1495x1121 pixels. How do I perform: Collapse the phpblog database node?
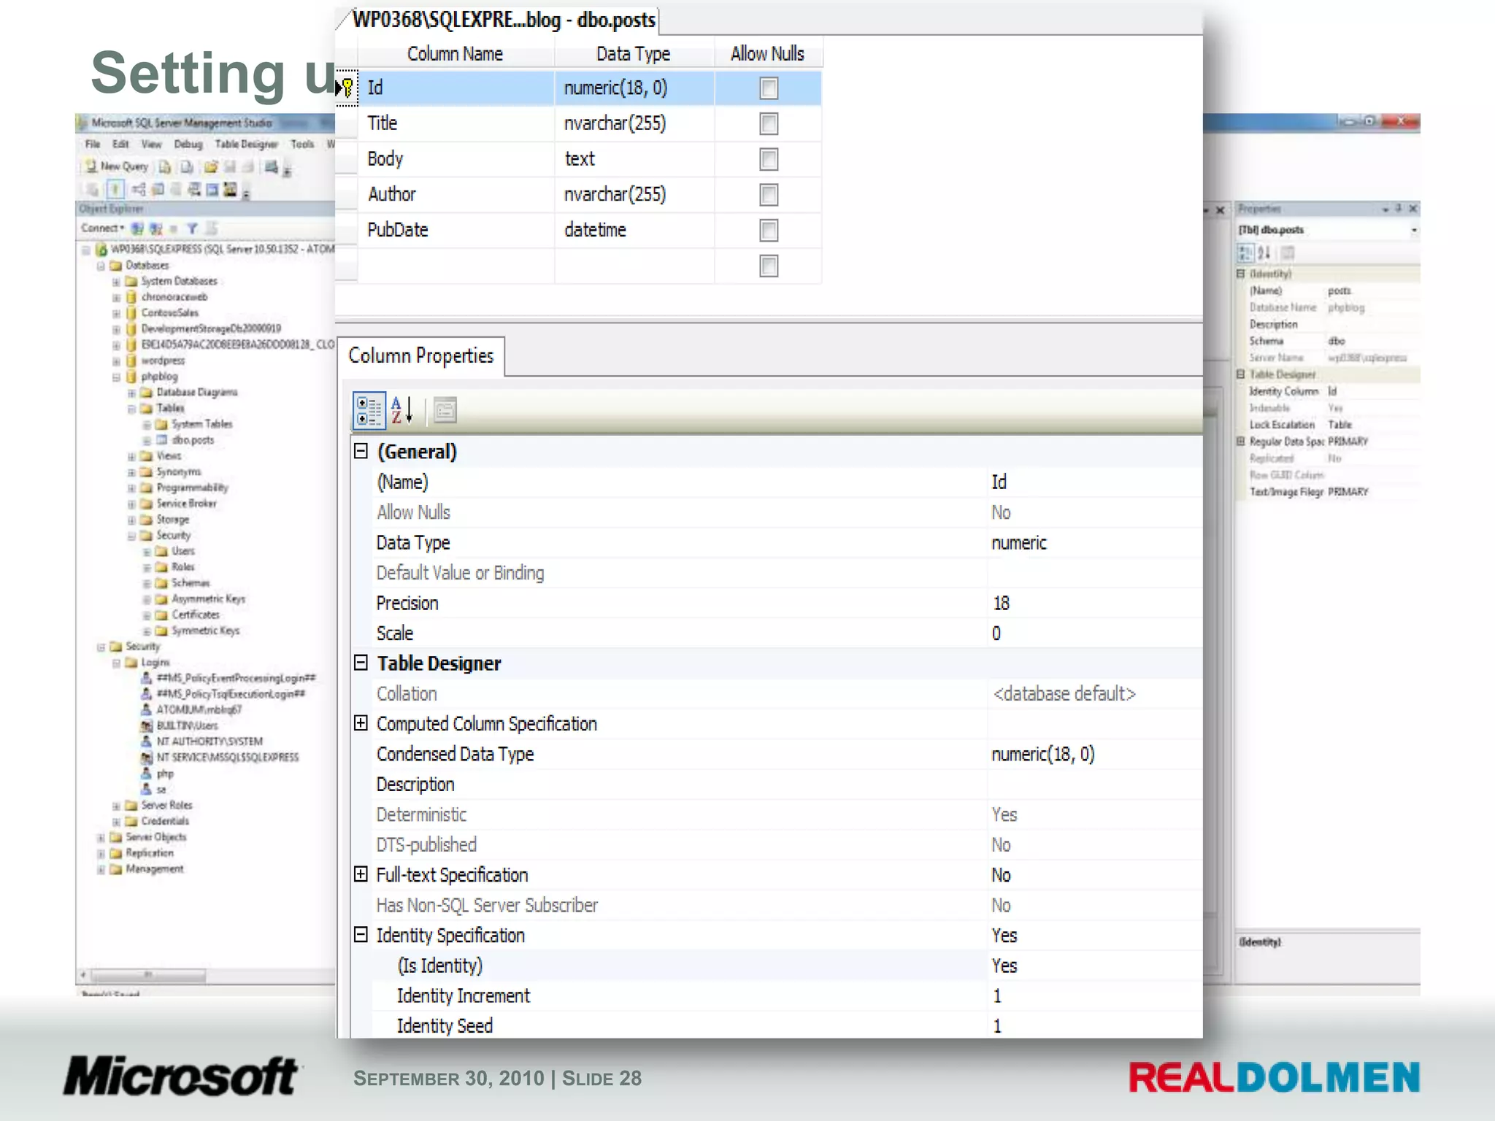pyautogui.click(x=116, y=377)
